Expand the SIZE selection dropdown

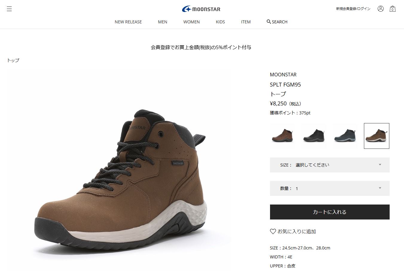(x=330, y=165)
